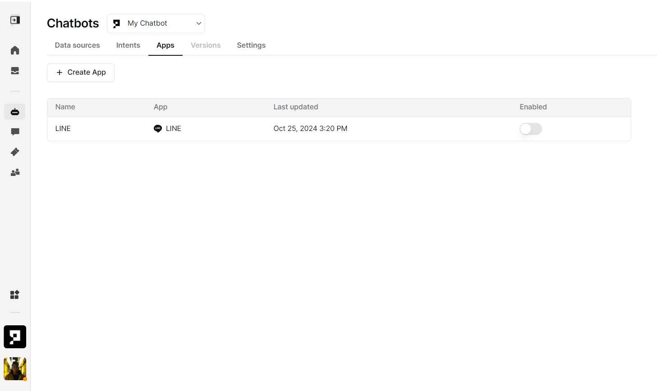Open the Settings tab
Image resolution: width=657 pixels, height=391 pixels.
(x=251, y=45)
